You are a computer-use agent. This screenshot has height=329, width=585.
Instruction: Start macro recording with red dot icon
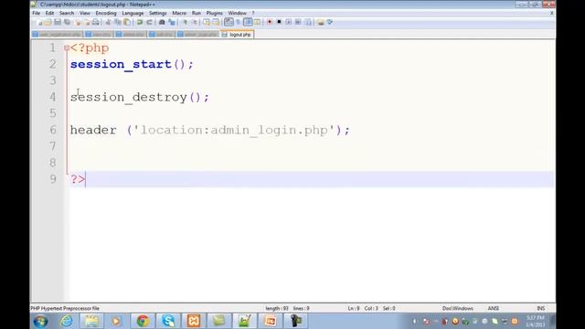[270, 22]
